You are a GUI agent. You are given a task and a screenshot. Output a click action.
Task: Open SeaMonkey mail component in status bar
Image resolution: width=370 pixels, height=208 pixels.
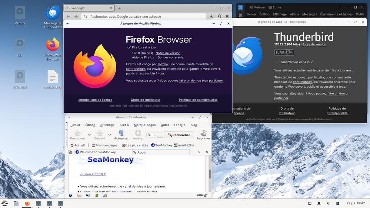(x=79, y=195)
